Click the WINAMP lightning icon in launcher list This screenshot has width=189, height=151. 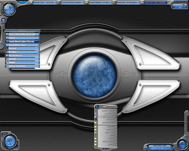point(7,63)
